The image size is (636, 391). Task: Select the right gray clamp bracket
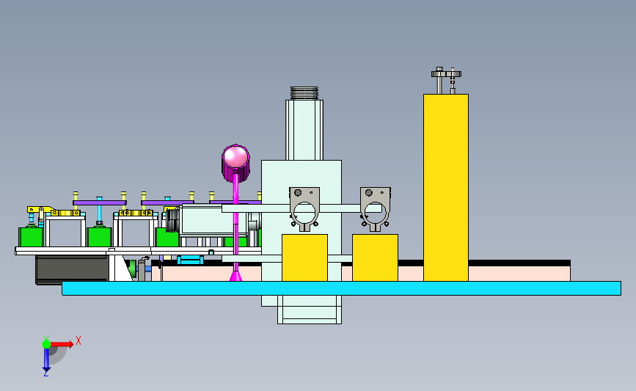pos(375,209)
